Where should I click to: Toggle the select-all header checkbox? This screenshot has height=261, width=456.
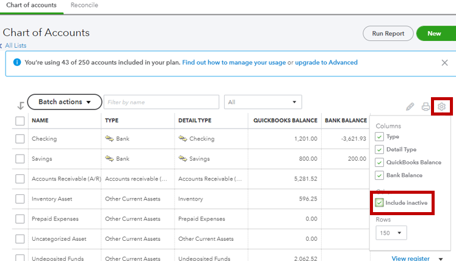20,120
